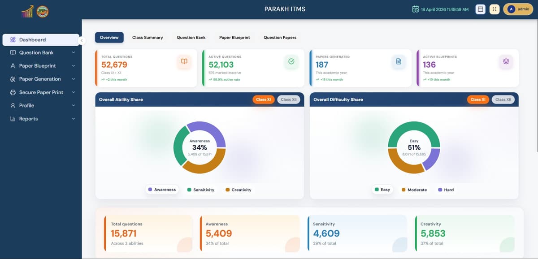Open the Question Papers view
This screenshot has width=538, height=259.
click(280, 37)
